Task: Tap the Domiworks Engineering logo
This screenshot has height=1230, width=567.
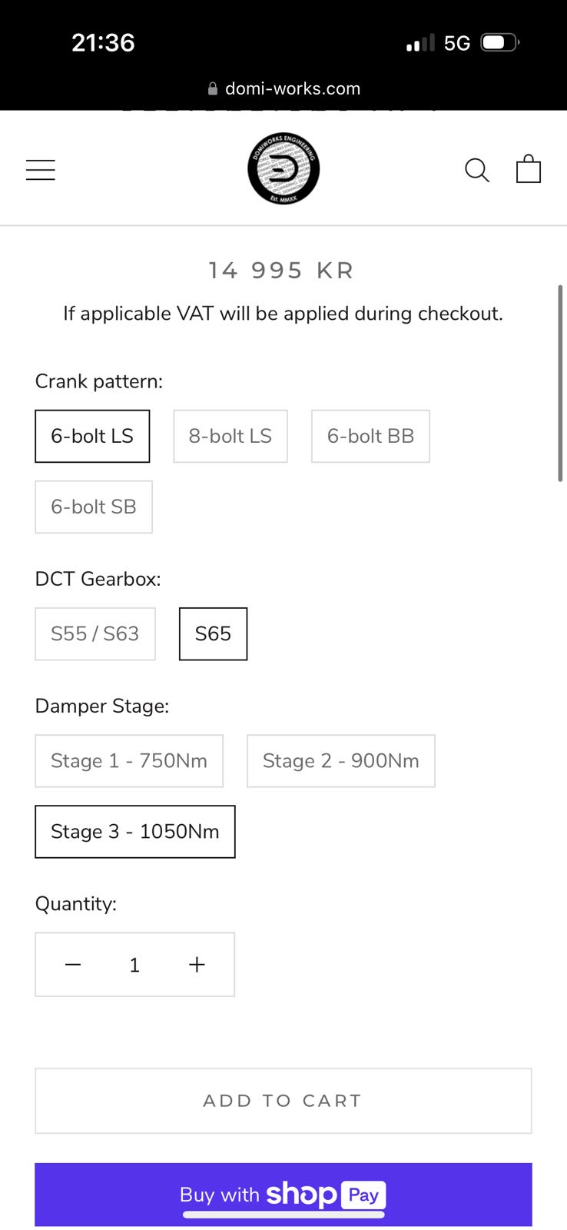Action: point(283,168)
